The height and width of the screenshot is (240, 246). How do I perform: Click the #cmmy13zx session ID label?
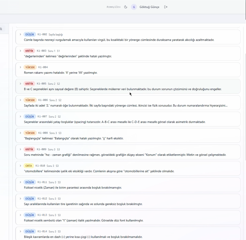[x=113, y=7]
